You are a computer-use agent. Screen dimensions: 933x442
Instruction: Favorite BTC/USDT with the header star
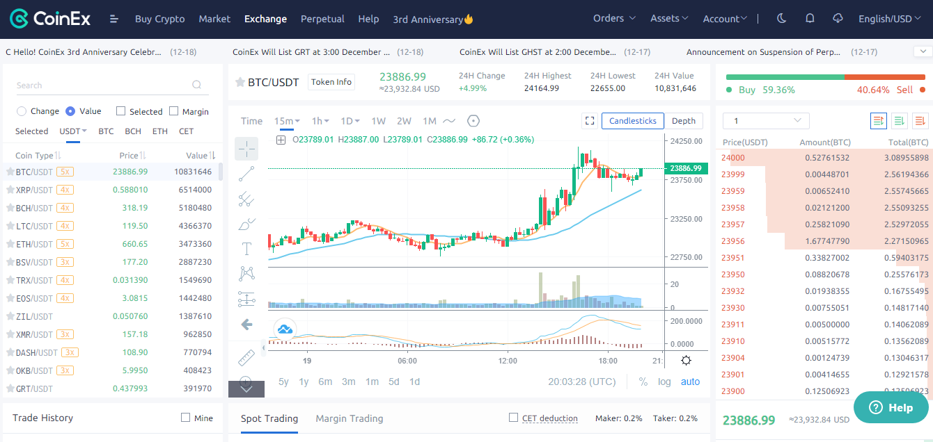240,82
